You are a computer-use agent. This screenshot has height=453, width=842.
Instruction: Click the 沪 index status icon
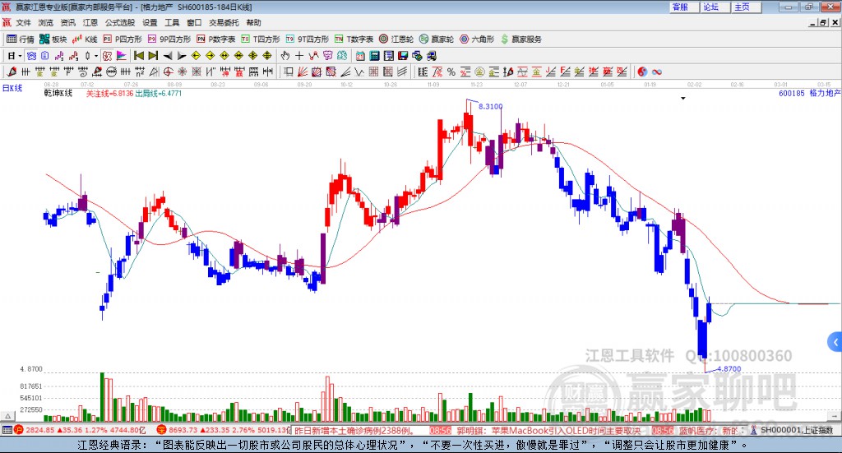point(19,430)
